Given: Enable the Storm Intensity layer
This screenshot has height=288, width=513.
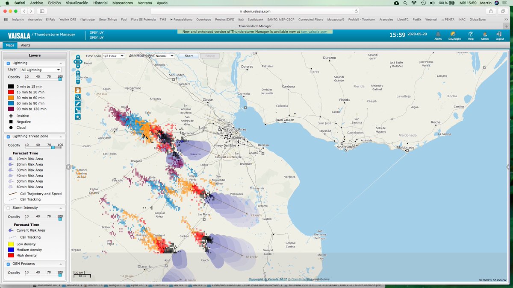Looking at the screenshot, I should [8, 208].
